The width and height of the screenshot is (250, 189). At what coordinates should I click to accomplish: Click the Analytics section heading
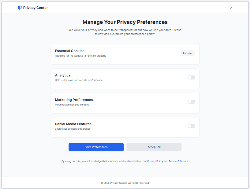(x=63, y=75)
